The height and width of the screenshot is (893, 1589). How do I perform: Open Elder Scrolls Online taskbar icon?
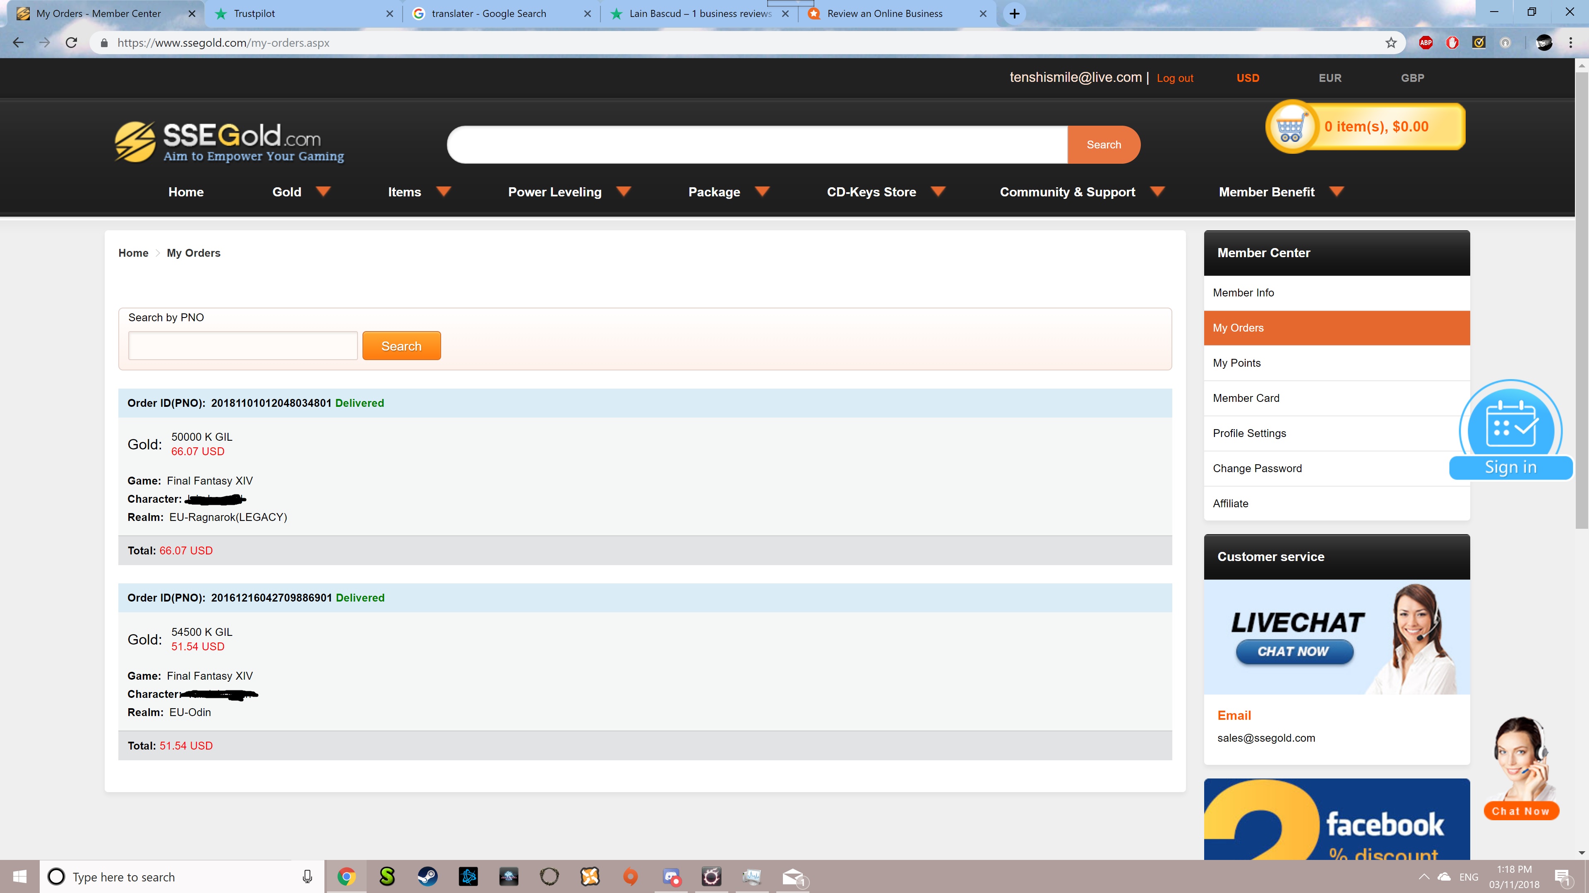pos(549,876)
